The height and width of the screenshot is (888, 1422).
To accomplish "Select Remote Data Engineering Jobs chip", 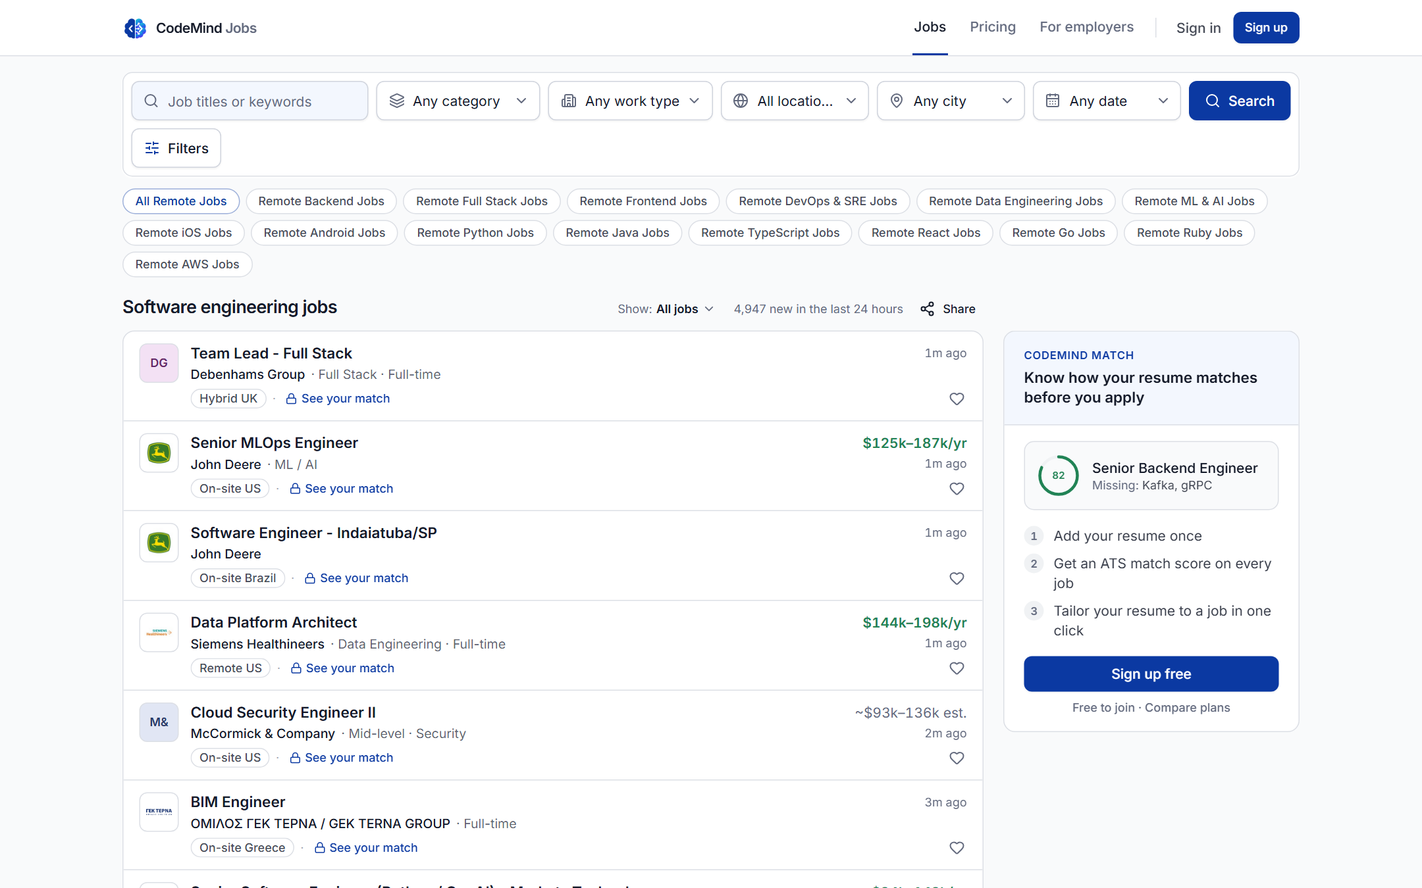I will tap(1016, 201).
